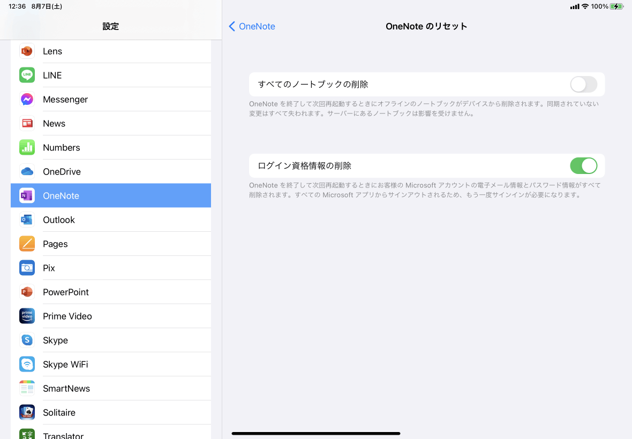Tap the Skype app icon
The height and width of the screenshot is (439, 632).
click(x=27, y=340)
